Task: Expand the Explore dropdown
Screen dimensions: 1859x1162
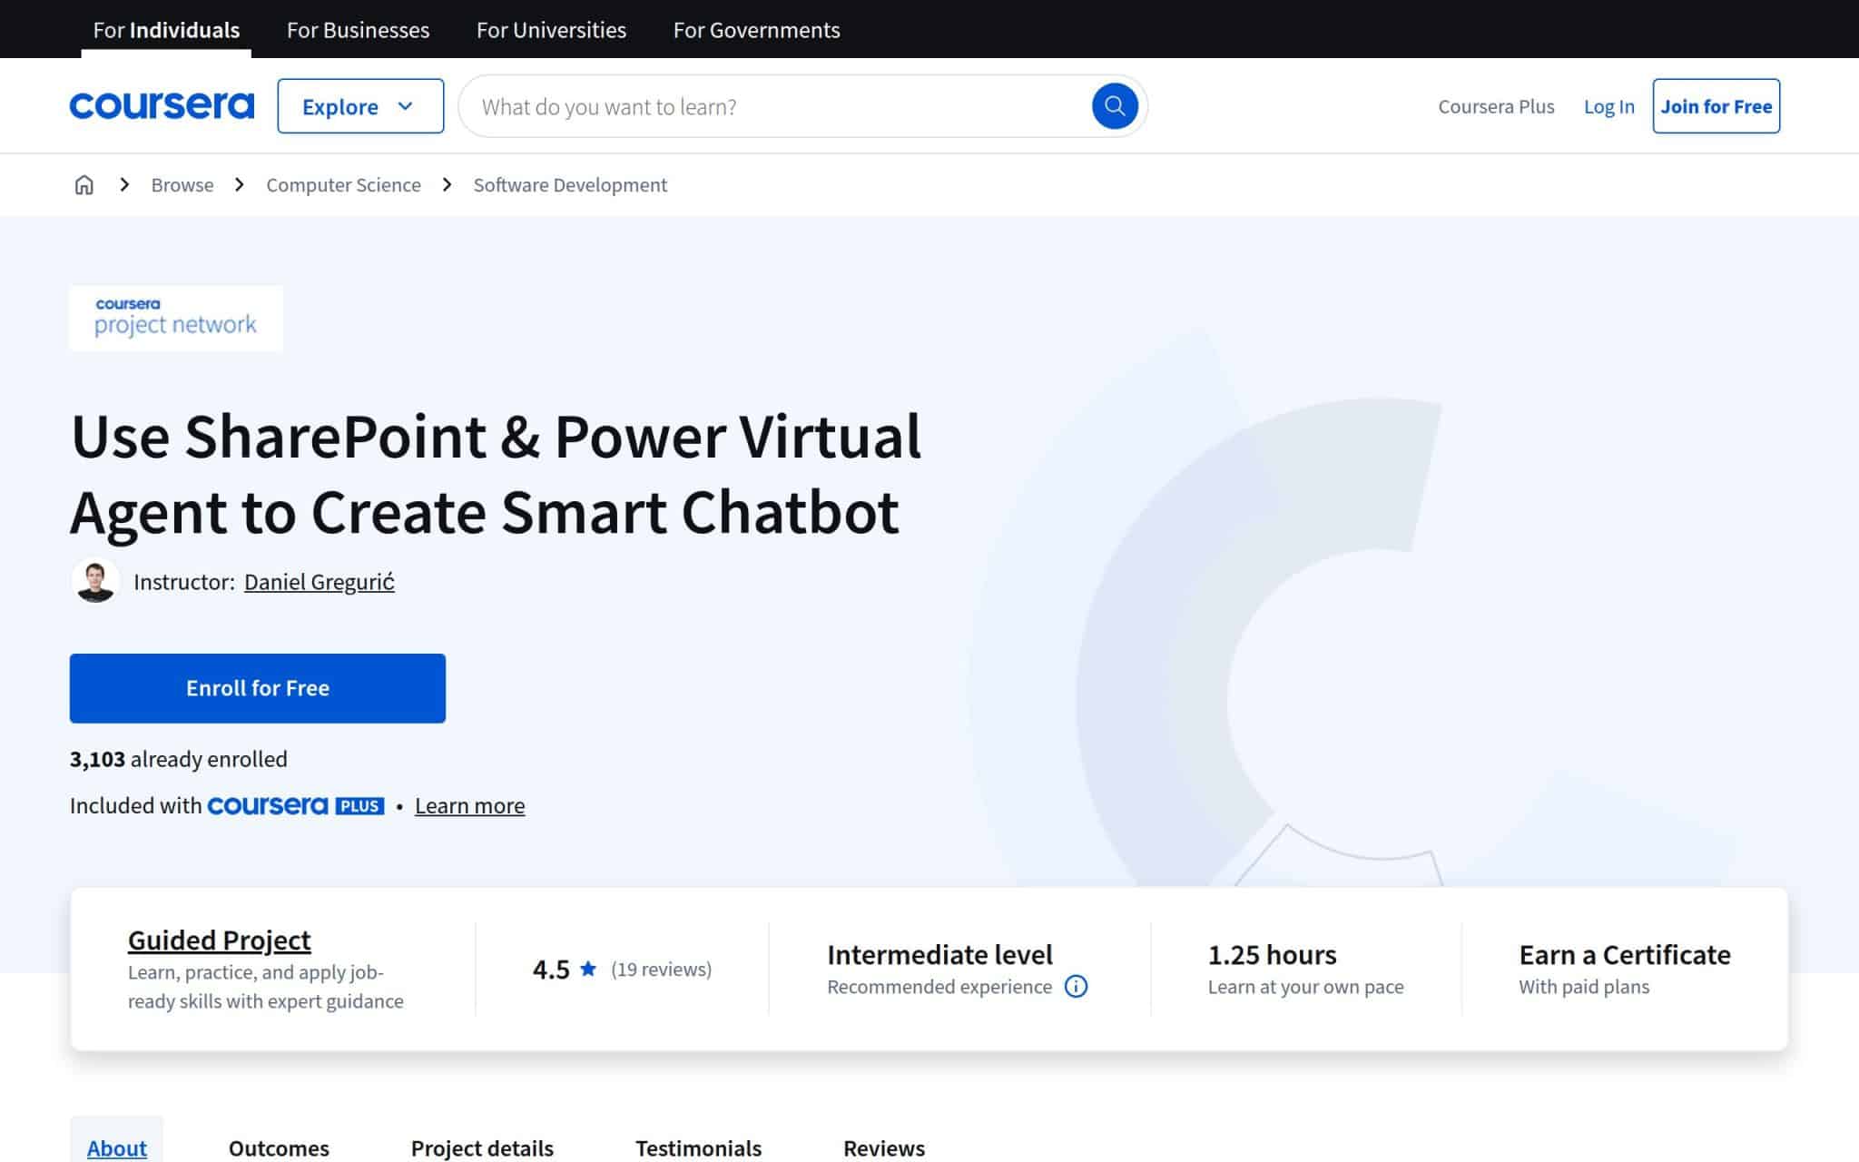Action: point(360,106)
